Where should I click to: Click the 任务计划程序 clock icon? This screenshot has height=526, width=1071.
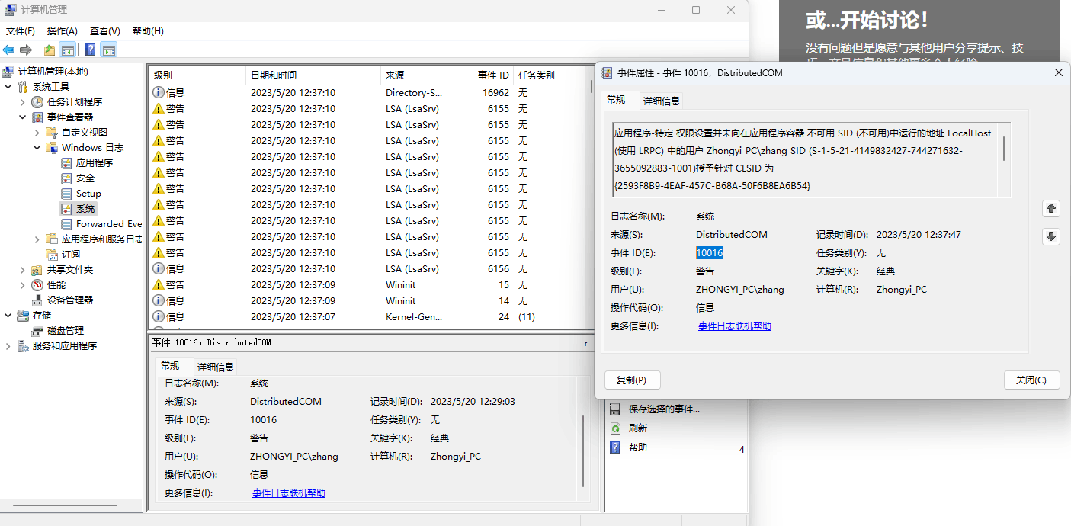pyautogui.click(x=37, y=102)
